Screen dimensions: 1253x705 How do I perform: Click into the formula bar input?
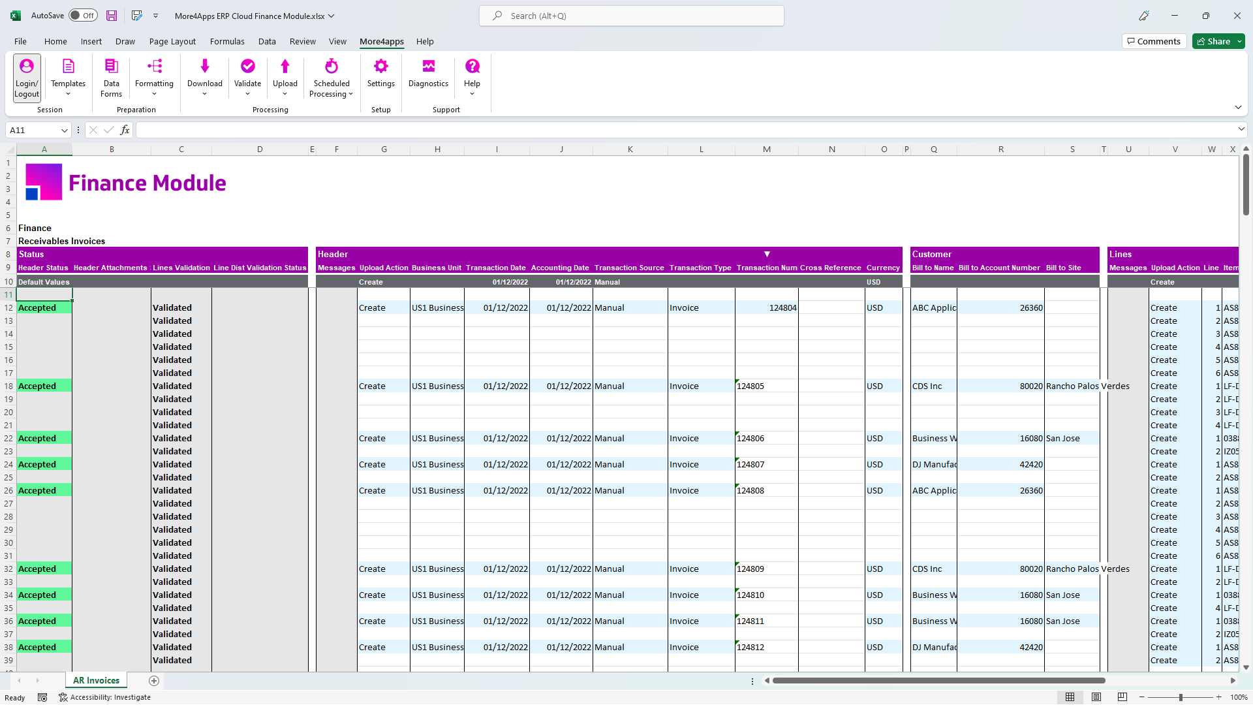[685, 130]
